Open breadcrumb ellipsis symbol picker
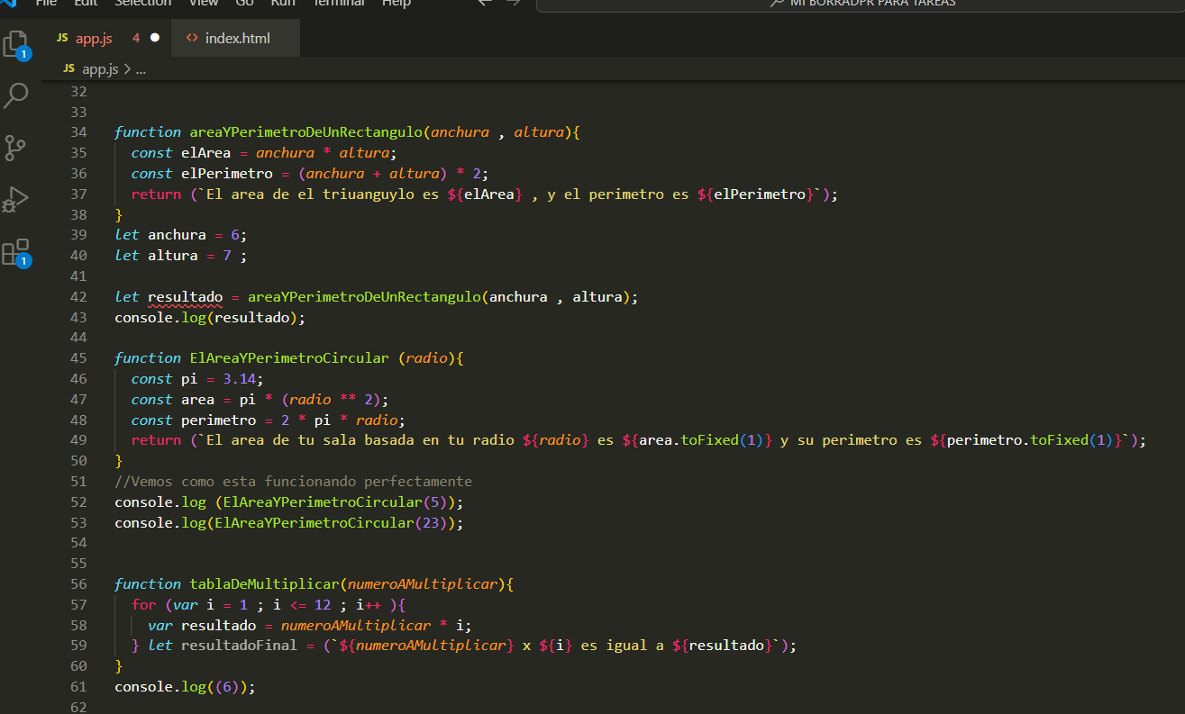 coord(141,69)
